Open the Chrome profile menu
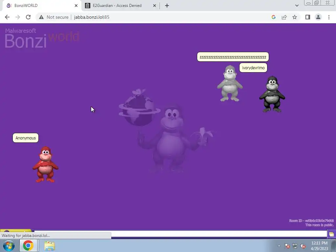336x252 pixels. [x=318, y=17]
